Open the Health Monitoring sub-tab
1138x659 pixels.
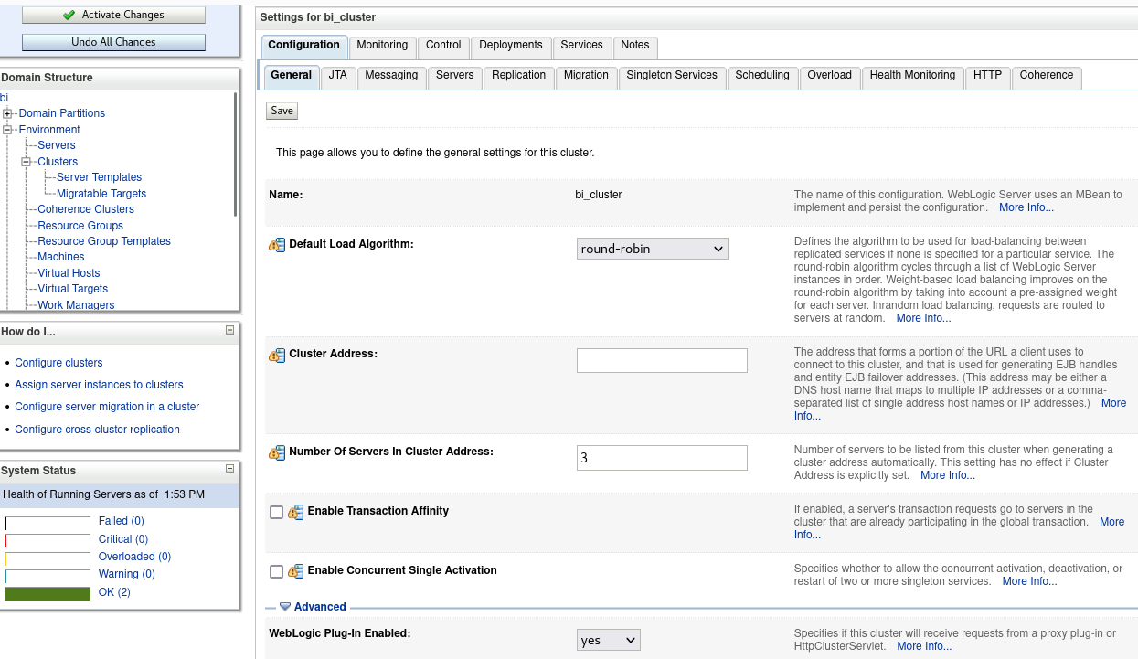pyautogui.click(x=911, y=75)
